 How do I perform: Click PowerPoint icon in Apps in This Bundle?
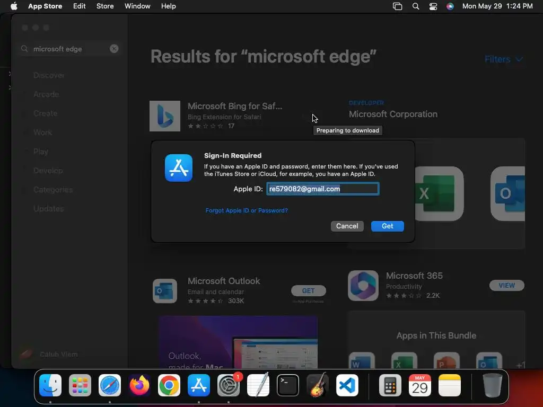(446, 360)
